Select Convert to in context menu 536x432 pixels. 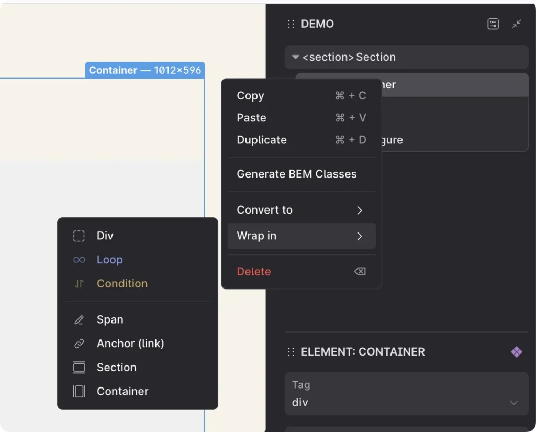click(x=301, y=210)
